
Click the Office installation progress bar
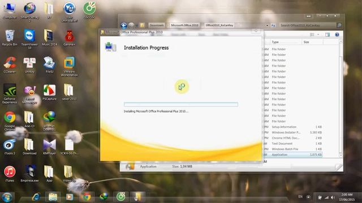point(181,104)
